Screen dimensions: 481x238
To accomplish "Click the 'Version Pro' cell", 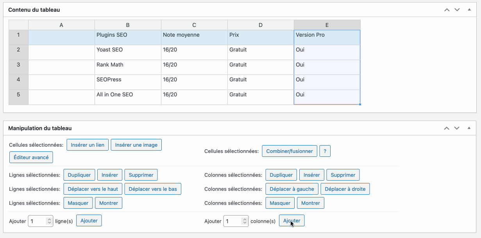I will click(x=327, y=37).
